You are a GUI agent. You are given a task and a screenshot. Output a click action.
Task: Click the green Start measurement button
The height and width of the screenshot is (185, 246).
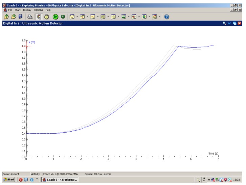click(55, 17)
